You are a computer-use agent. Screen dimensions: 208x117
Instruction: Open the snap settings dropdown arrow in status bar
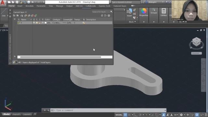(132, 115)
